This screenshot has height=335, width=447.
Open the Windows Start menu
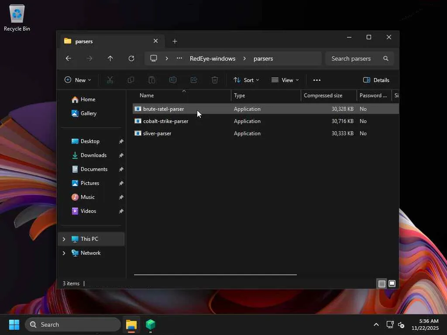coord(14,325)
